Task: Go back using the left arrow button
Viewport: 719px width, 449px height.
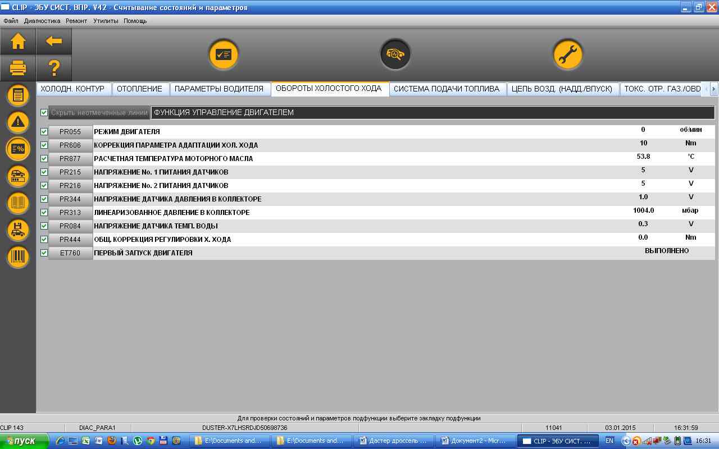Action: [x=54, y=41]
